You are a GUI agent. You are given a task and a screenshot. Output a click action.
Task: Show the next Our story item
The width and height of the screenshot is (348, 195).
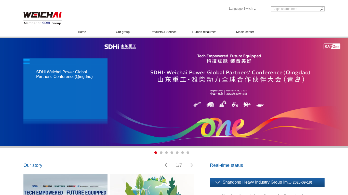pyautogui.click(x=192, y=165)
